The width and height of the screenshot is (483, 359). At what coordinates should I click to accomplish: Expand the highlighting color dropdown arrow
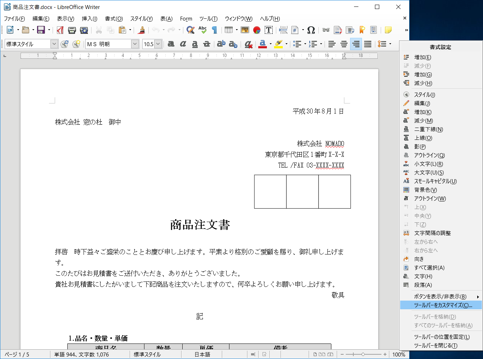pyautogui.click(x=286, y=44)
